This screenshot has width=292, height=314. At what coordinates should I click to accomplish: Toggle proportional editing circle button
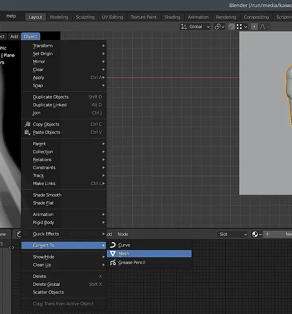click(254, 27)
